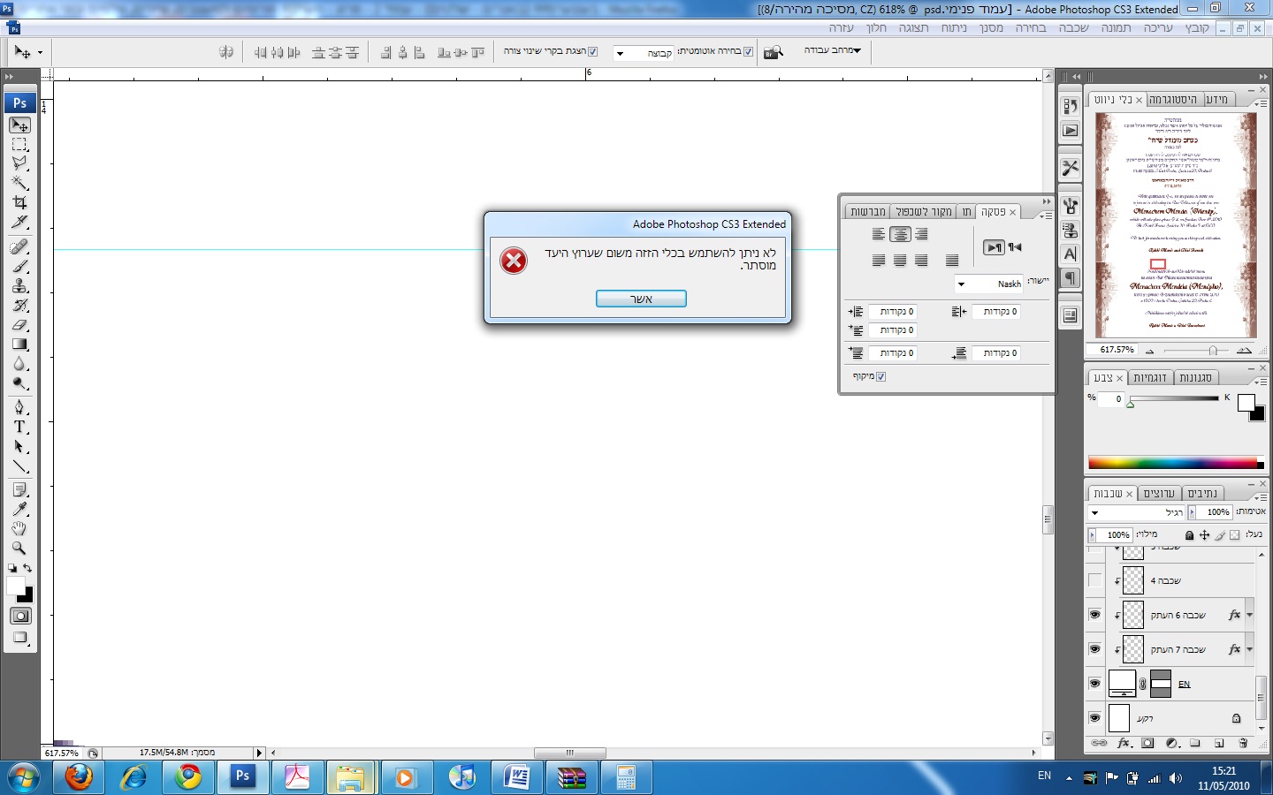Select the Magic Wand tool
Image resolution: width=1273 pixels, height=795 pixels.
19,183
